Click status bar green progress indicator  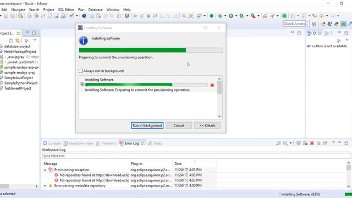coord(348,194)
